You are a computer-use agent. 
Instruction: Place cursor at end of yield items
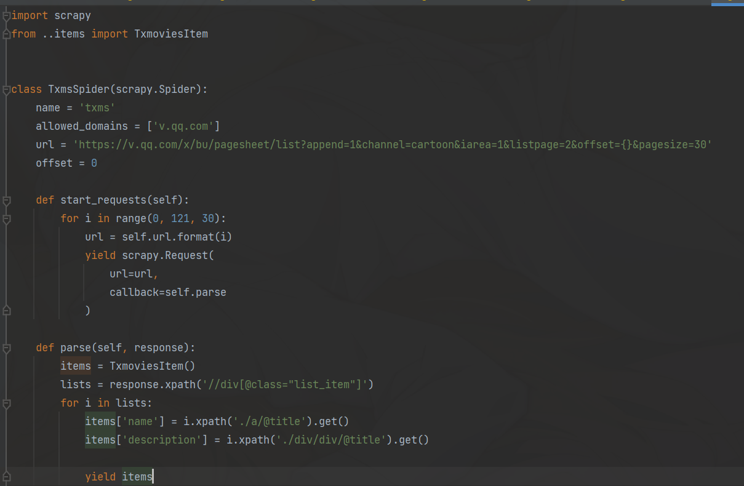[x=153, y=477]
